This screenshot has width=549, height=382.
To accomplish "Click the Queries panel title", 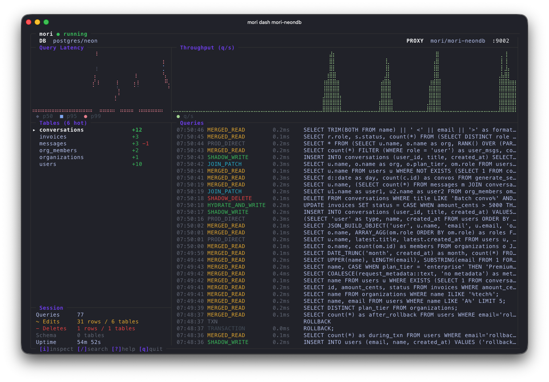I will (x=192, y=123).
